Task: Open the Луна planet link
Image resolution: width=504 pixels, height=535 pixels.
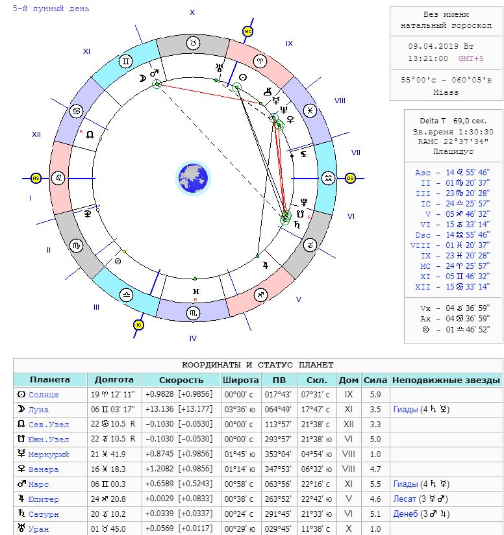Action: tap(38, 410)
